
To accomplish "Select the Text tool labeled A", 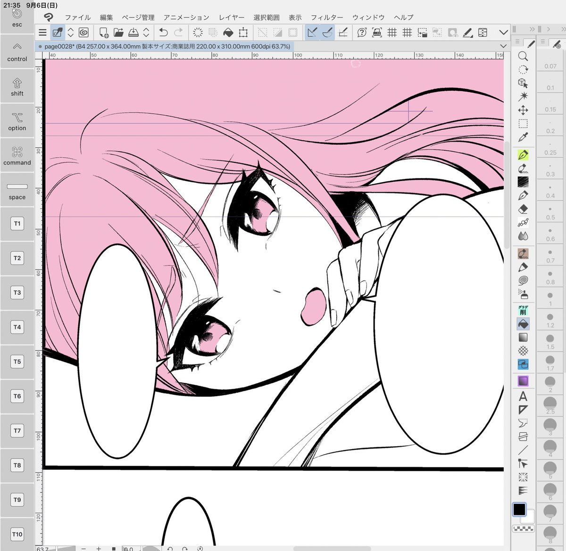I will click(523, 396).
